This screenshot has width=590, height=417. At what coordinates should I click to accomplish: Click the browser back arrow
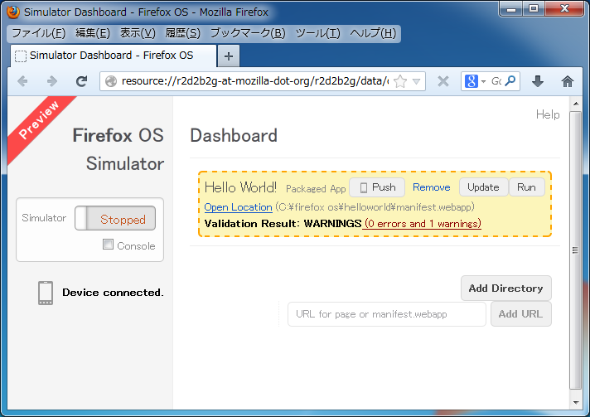click(x=22, y=81)
